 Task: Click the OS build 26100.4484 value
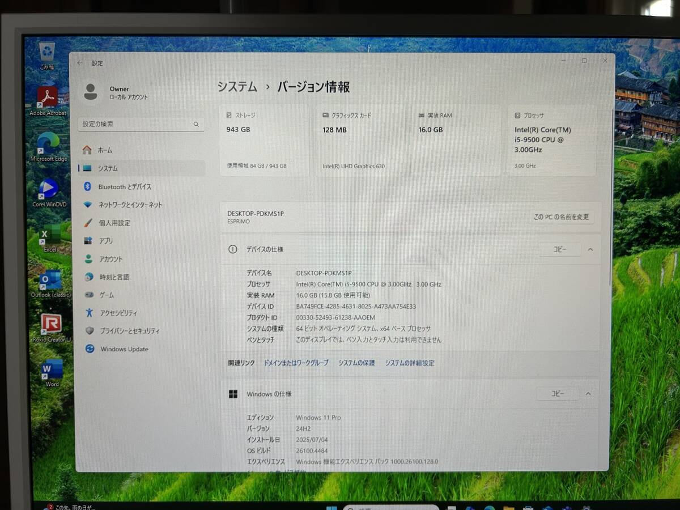click(312, 451)
